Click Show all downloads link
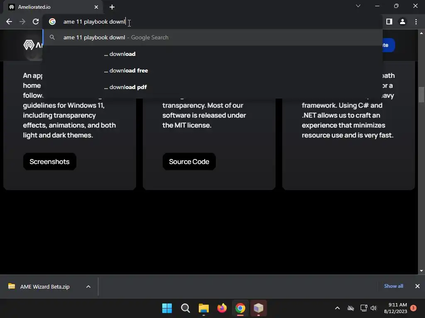The image size is (425, 318). point(393,286)
